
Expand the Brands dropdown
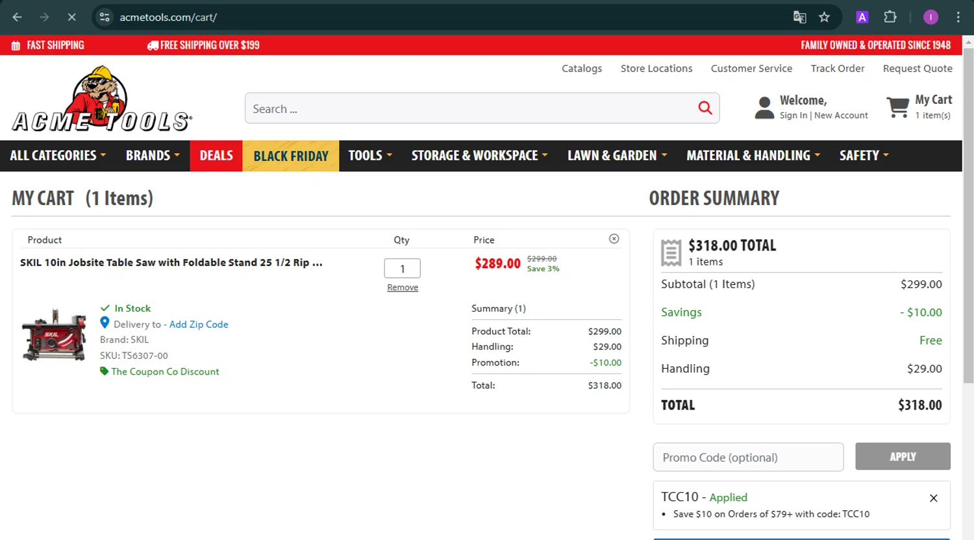[153, 156]
